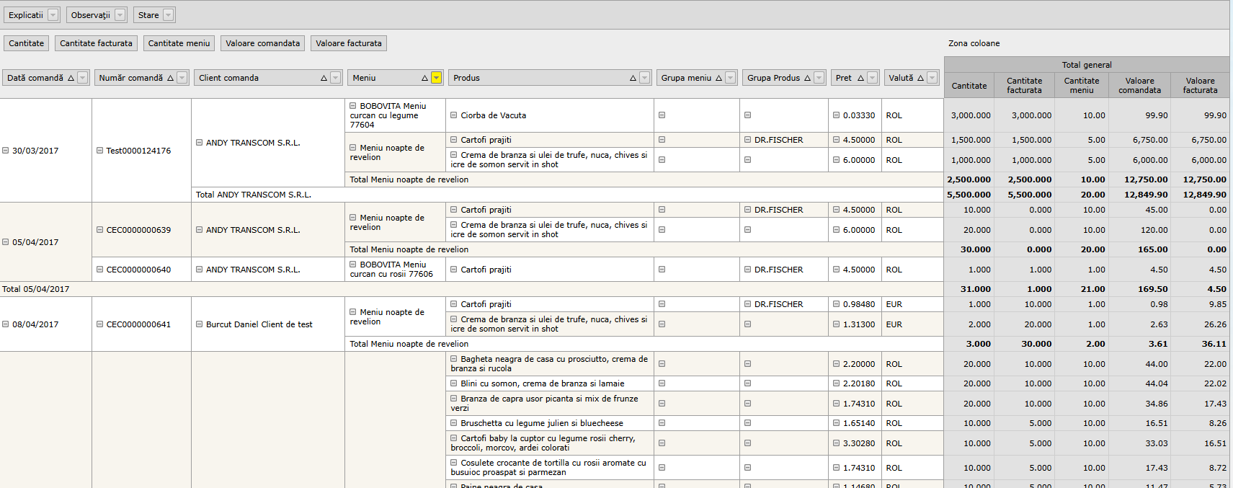Open the yellow active filter on Meniu
1233x488 pixels.
(436, 78)
